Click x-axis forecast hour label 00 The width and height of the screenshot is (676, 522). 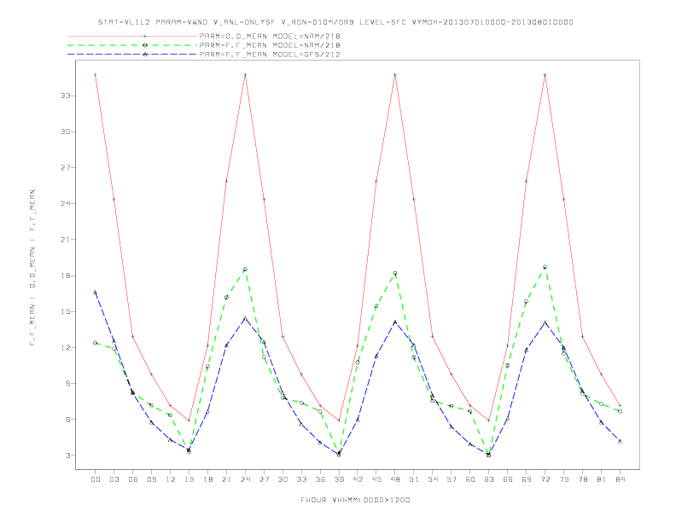click(96, 479)
